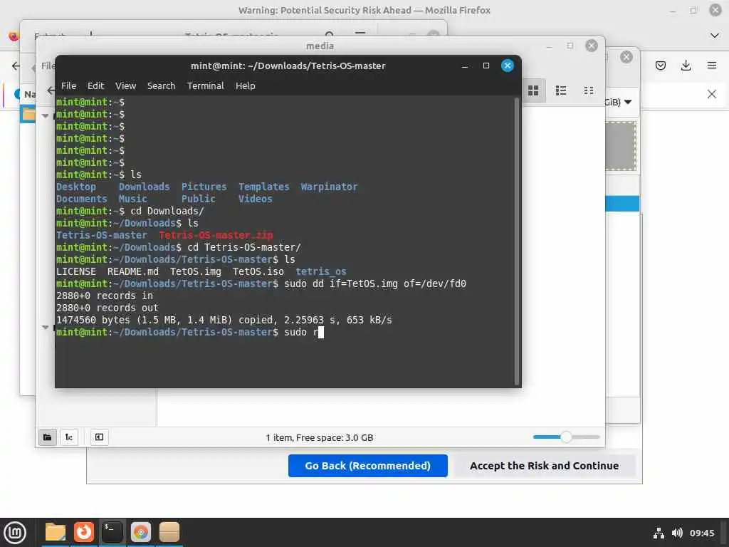Click "Music" folder name in terminal

point(133,199)
